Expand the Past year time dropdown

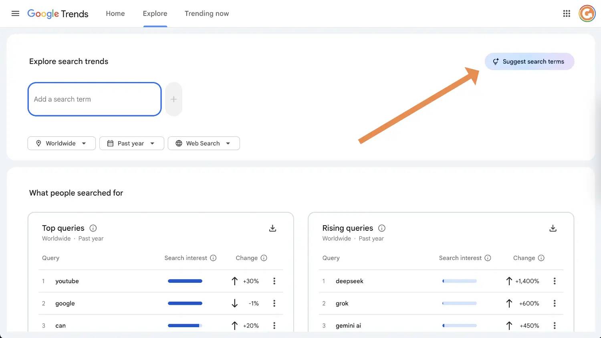point(132,143)
